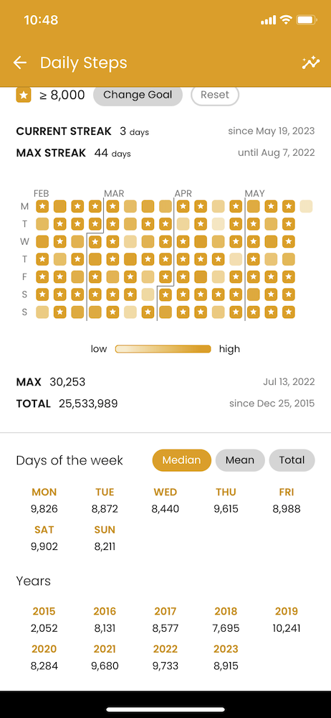Select the Median toggle
Image resolution: width=331 pixels, height=718 pixels.
click(x=182, y=460)
